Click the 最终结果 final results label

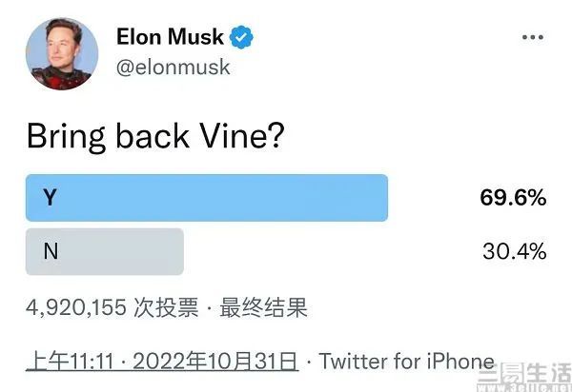pyautogui.click(x=264, y=307)
